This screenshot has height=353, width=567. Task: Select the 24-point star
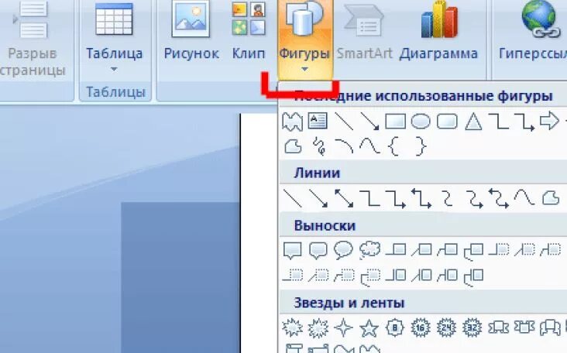coord(447,327)
